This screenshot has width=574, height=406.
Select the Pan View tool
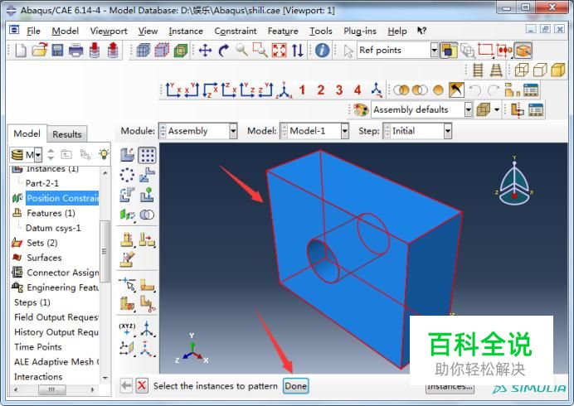pos(205,50)
